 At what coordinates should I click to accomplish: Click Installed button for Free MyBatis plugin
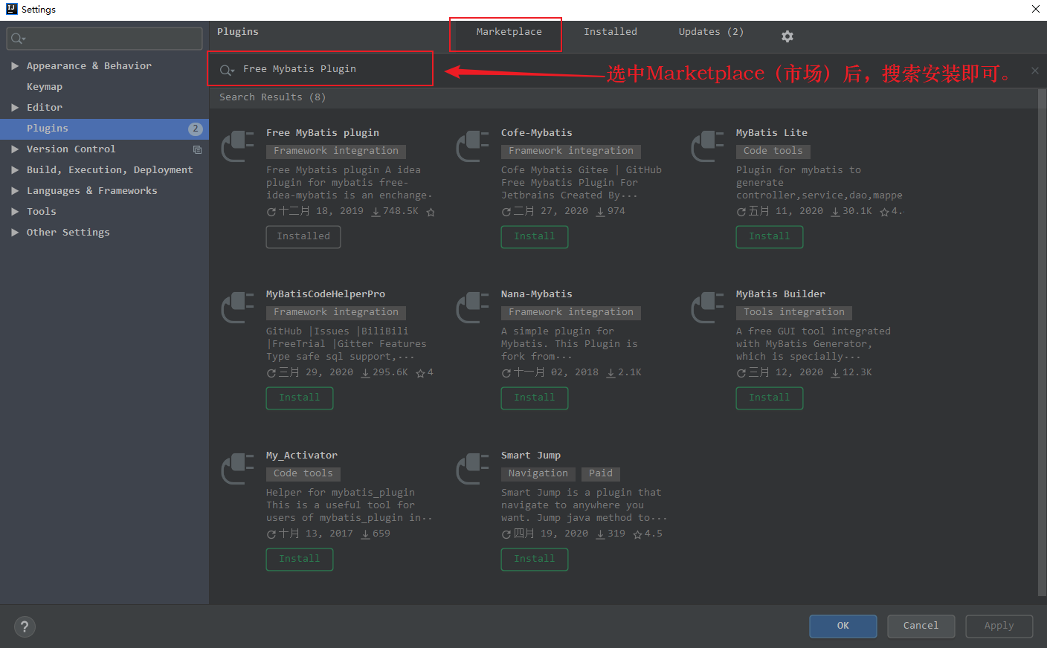tap(303, 236)
